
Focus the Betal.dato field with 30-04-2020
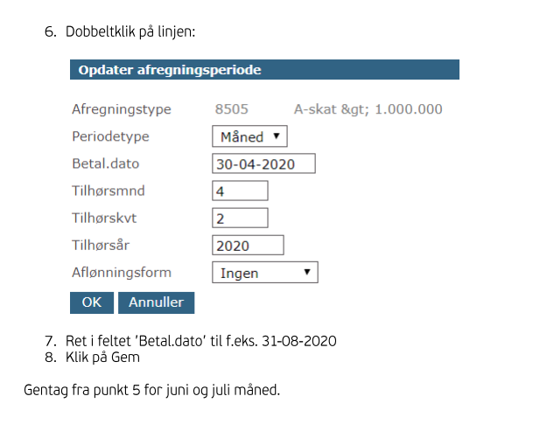coord(263,163)
